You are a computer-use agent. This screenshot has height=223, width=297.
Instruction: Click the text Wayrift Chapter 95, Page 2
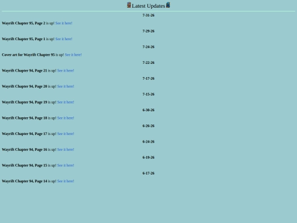(x=24, y=23)
